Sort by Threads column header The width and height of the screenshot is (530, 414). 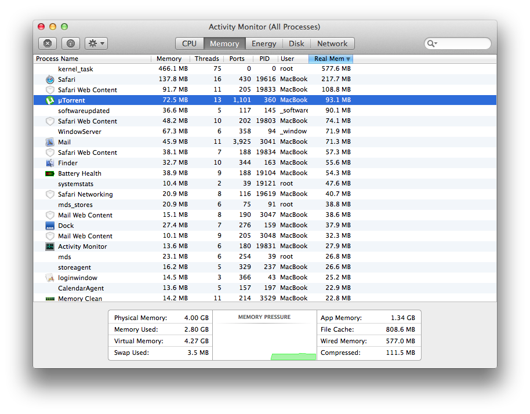(x=206, y=59)
